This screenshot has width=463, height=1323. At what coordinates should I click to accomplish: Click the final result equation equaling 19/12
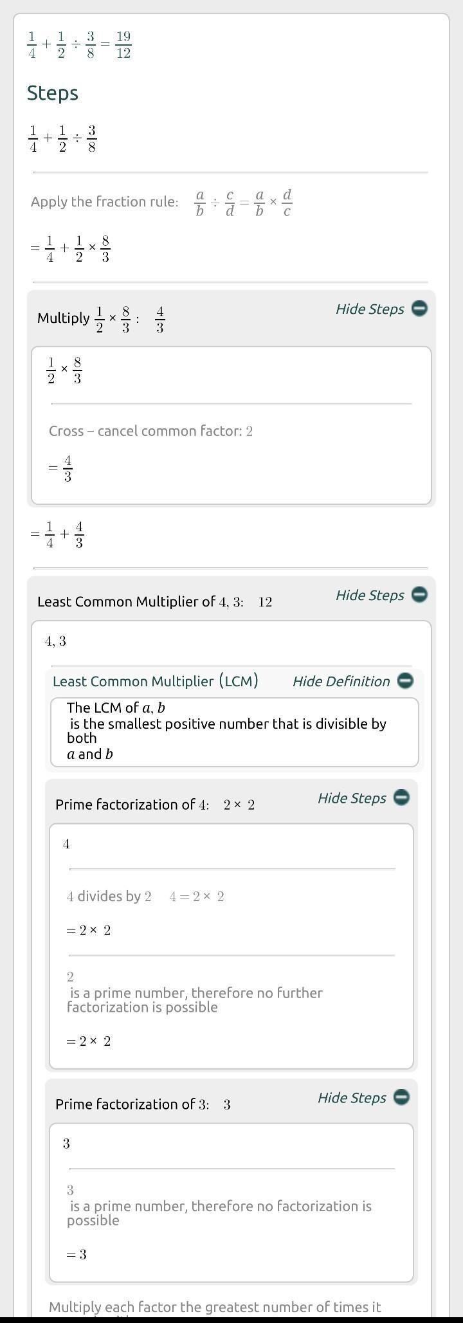[x=80, y=45]
